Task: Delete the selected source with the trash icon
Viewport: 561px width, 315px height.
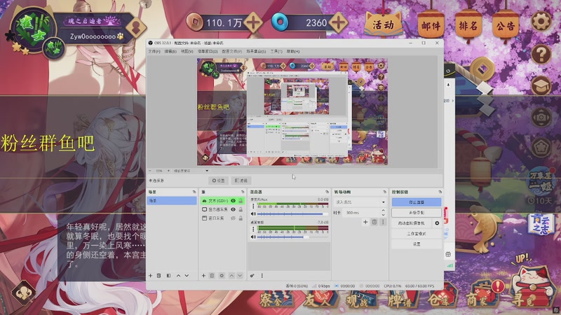Action: tap(212, 276)
